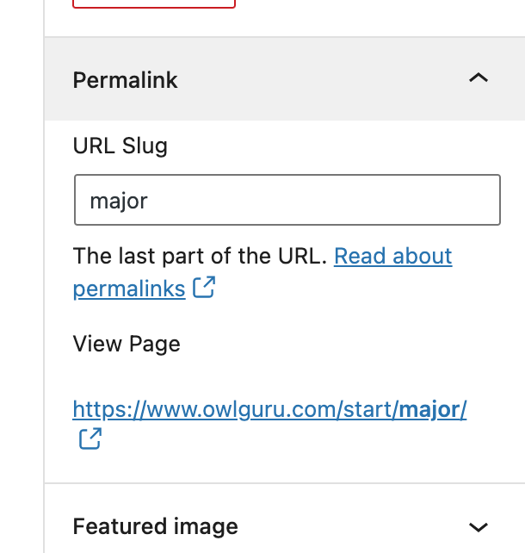525x553 pixels.
Task: Click the Featured image section title
Action: tap(156, 526)
